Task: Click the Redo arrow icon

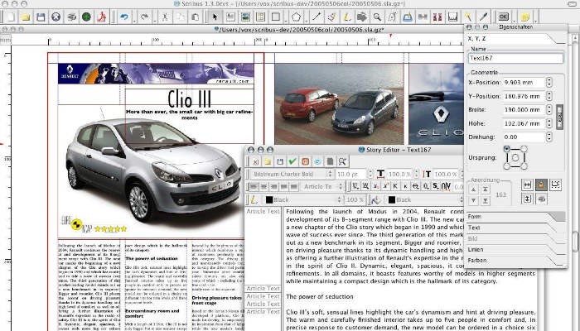Action: [x=145, y=17]
